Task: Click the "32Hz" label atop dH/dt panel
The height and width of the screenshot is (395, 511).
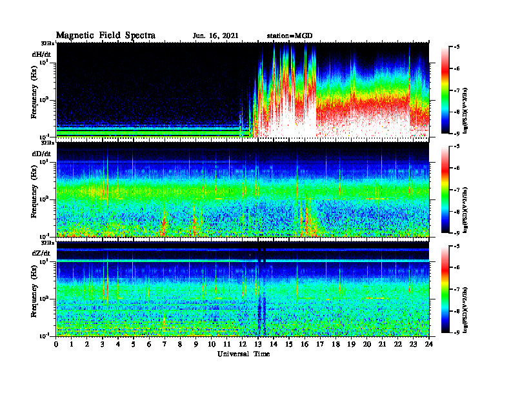Action: click(x=48, y=43)
